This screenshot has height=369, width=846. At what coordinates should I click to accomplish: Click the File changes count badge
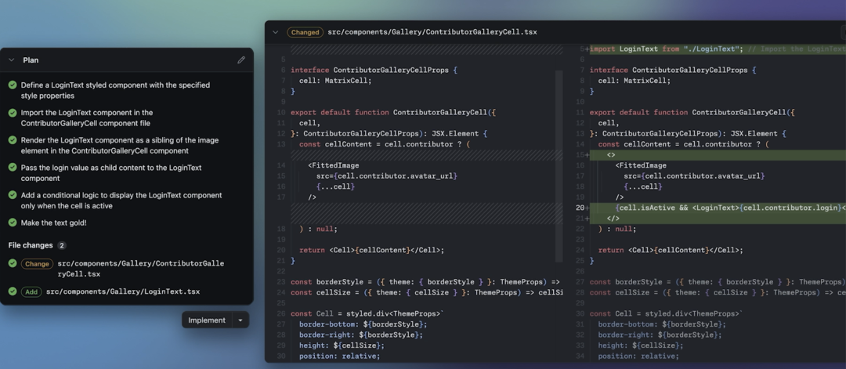pos(62,245)
